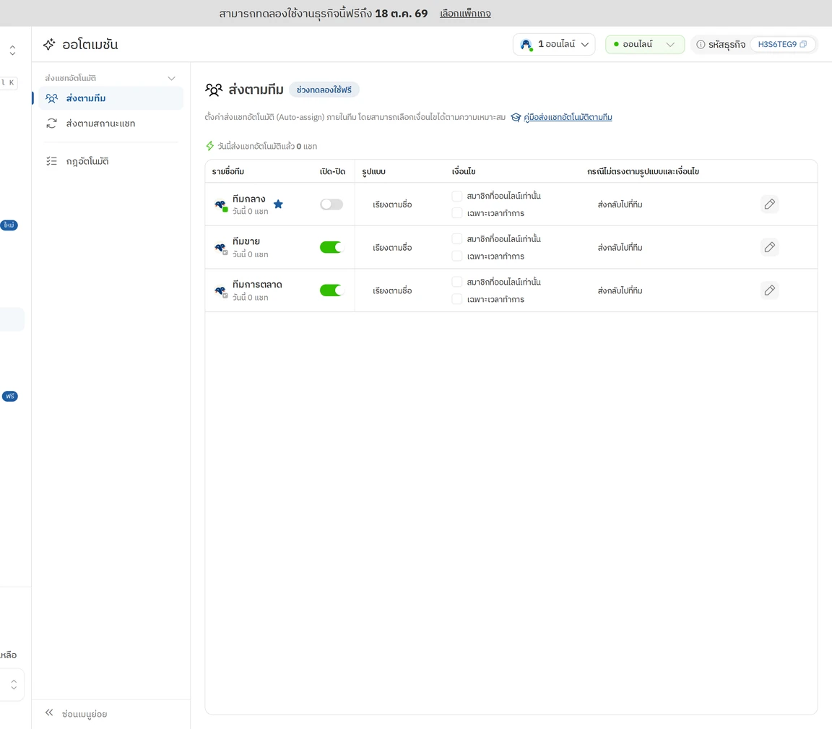This screenshot has height=729, width=832.
Task: Turn on the ทีมกลาง auto-assign toggle
Action: point(331,204)
